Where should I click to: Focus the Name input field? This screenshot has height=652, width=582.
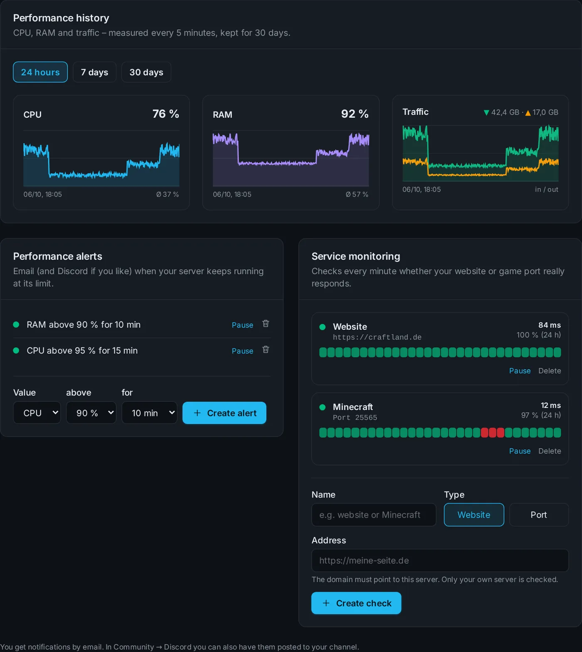point(374,515)
